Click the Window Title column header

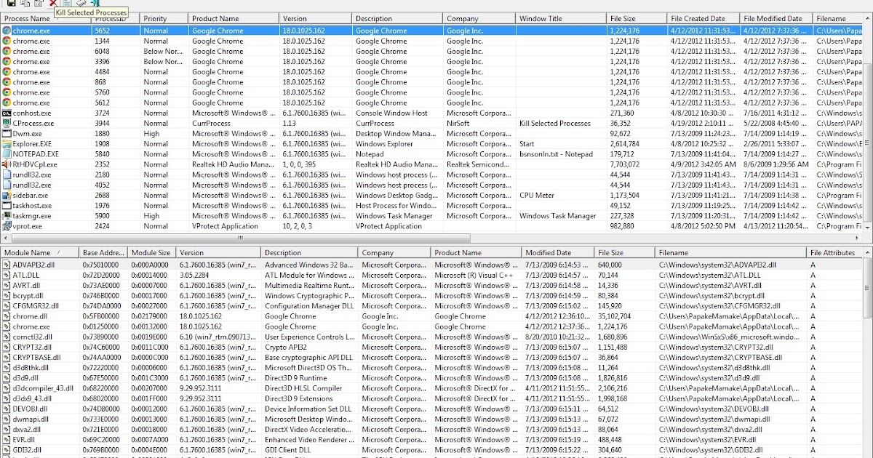(x=562, y=18)
